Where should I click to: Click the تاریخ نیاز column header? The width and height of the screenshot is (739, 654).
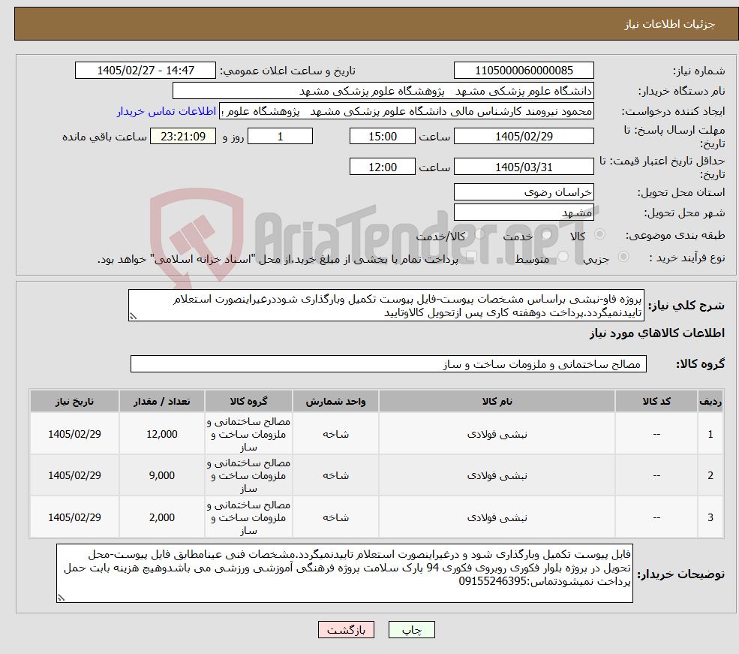coord(74,401)
